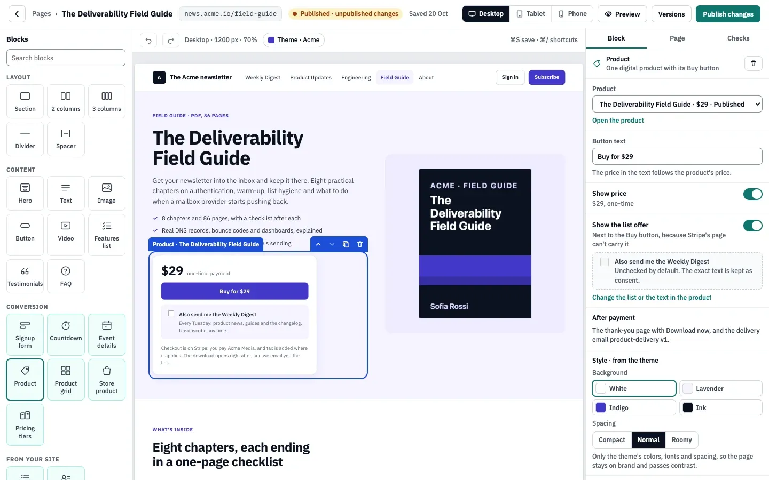Insert a Hero content block
This screenshot has height=480, width=769.
(25, 193)
